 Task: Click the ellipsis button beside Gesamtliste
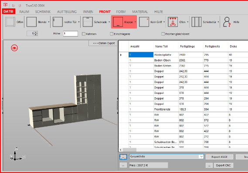(x=123, y=157)
